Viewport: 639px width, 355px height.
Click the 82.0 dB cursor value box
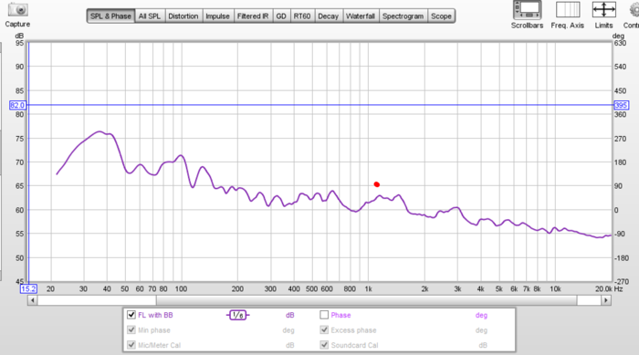tap(17, 105)
